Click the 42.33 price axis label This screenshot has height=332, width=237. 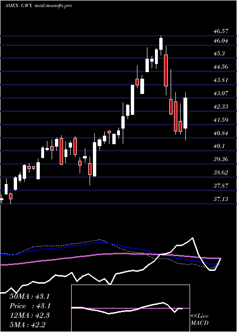(x=221, y=107)
